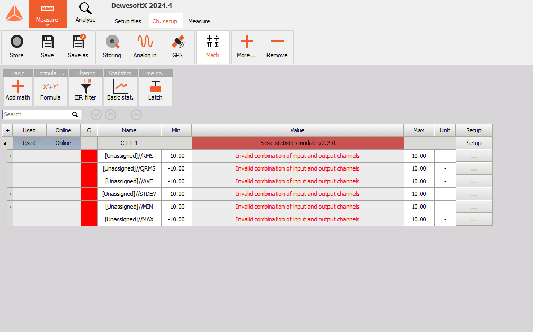The image size is (533, 332).
Task: Toggle Online cell of STDEV row
Action: pyautogui.click(x=64, y=194)
